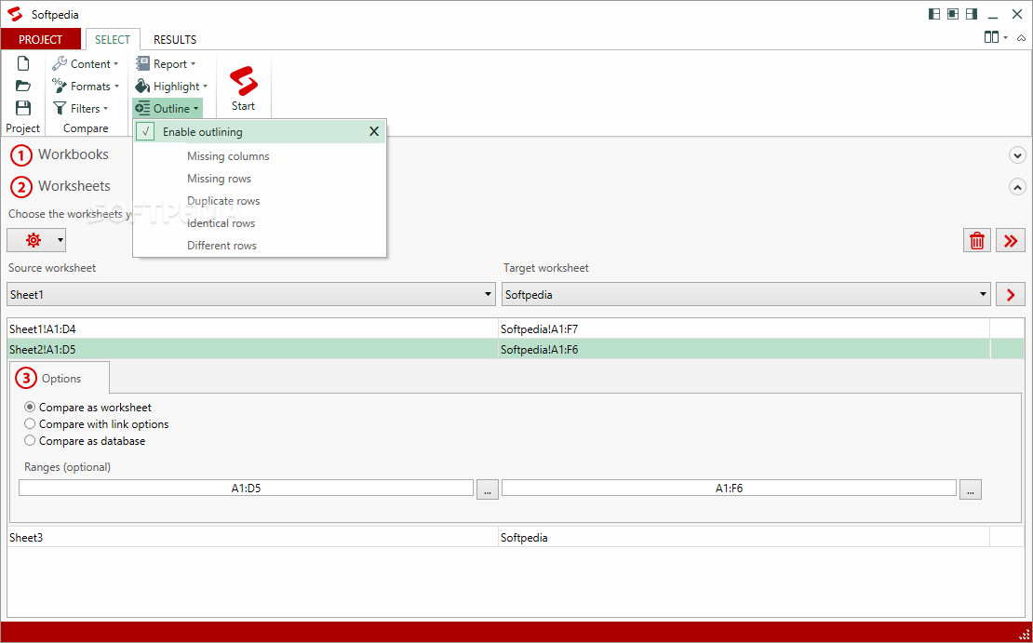Screen dimensions: 1033x643
Task: Open project using the folder icon
Action: click(23, 86)
